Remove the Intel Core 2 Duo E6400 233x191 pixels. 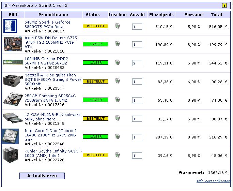118,136
